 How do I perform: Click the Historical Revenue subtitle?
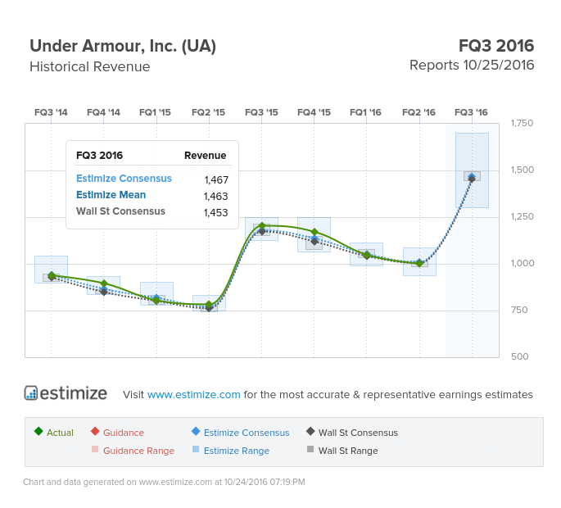[x=90, y=66]
